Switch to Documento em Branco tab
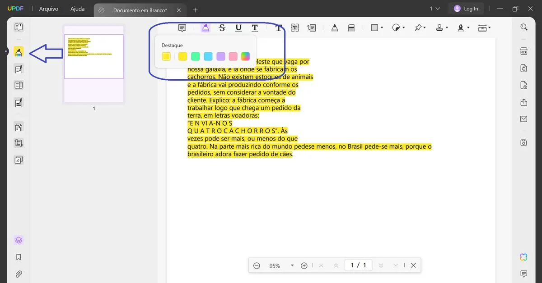The height and width of the screenshot is (283, 542). (x=139, y=9)
